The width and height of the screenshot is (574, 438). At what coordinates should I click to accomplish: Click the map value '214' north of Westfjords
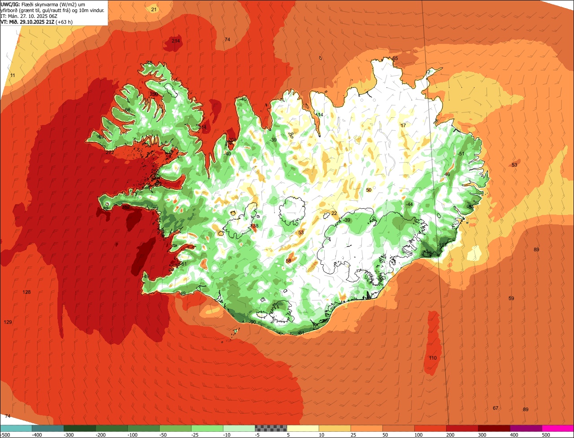(x=176, y=41)
